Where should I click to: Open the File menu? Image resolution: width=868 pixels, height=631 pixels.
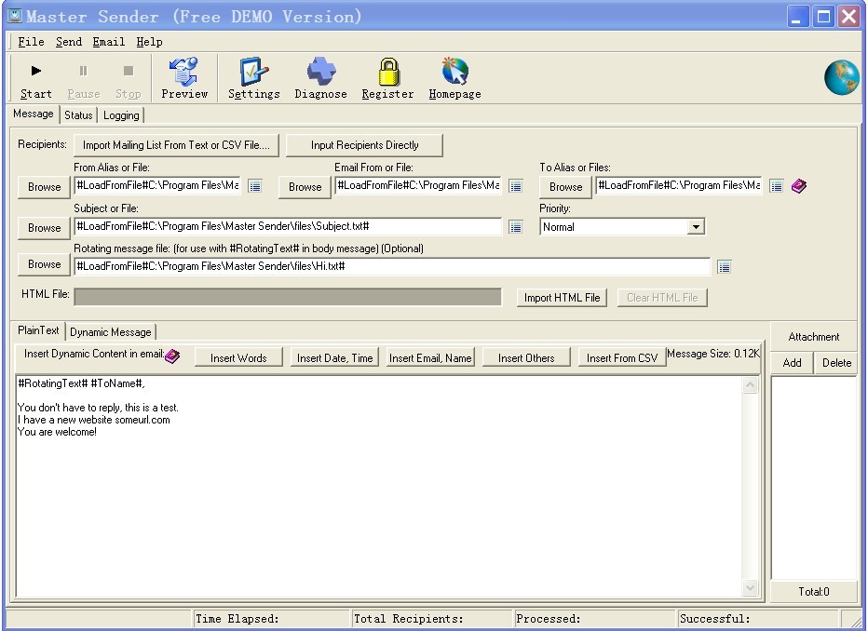tap(31, 42)
